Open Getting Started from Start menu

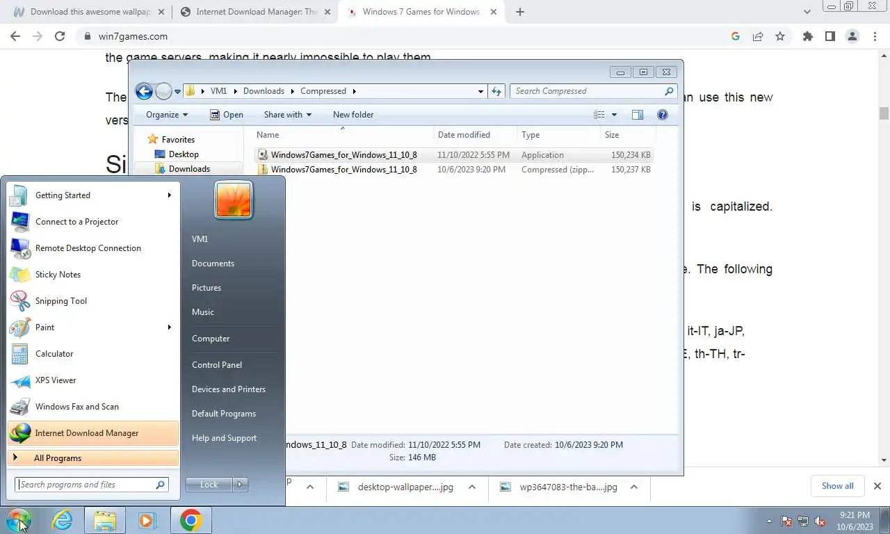click(x=92, y=195)
